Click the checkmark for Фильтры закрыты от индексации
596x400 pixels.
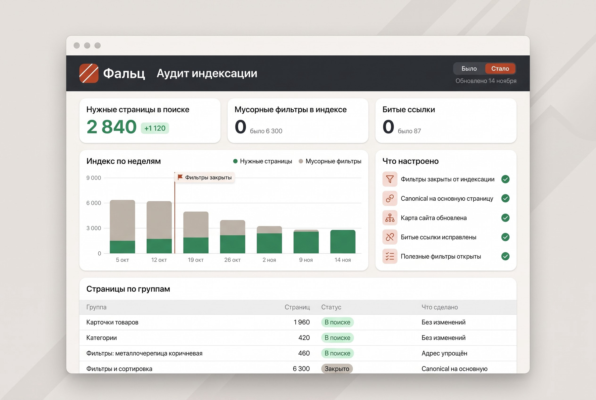[x=505, y=179]
